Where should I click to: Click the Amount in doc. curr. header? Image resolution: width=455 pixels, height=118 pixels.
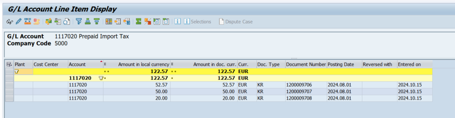[x=204, y=64]
